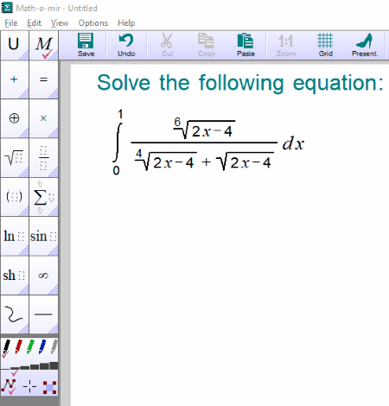Expand summation toolbox submenu corner
This screenshot has height=406, width=389.
(x=54, y=213)
